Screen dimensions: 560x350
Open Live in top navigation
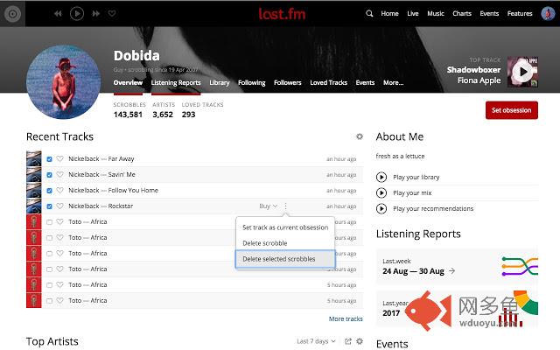(413, 14)
